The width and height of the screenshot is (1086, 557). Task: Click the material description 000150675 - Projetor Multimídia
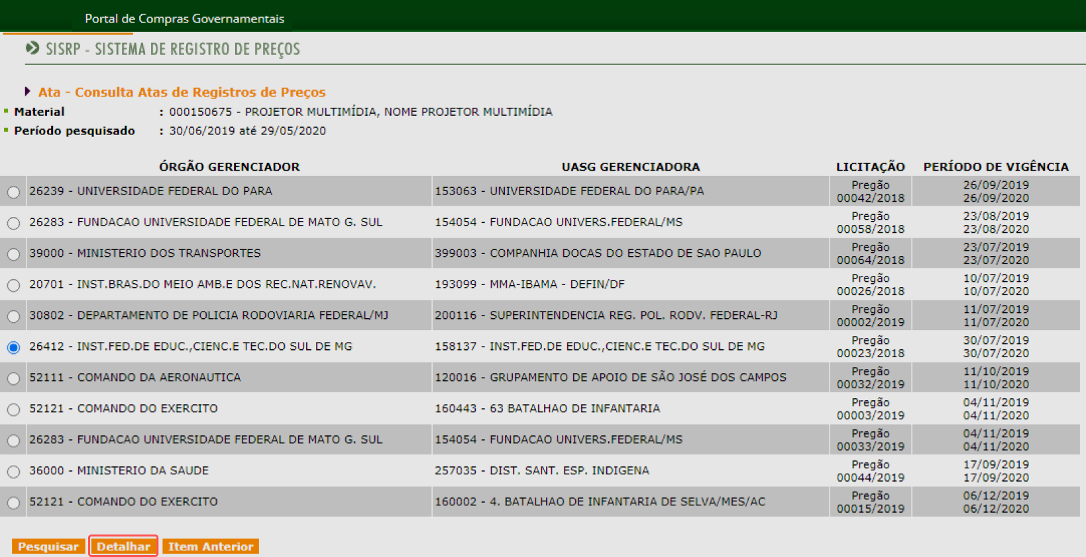pyautogui.click(x=360, y=112)
